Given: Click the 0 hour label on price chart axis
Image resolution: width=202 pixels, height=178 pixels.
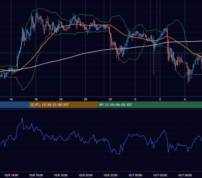Looking at the screenshot, I should (135, 99).
